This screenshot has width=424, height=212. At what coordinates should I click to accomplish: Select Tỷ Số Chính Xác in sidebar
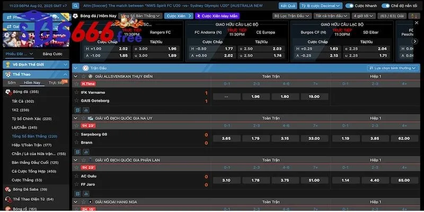tap(32, 119)
